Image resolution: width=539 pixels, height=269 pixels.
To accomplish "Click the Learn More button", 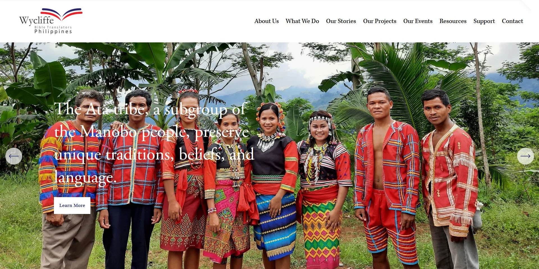I will [72, 206].
